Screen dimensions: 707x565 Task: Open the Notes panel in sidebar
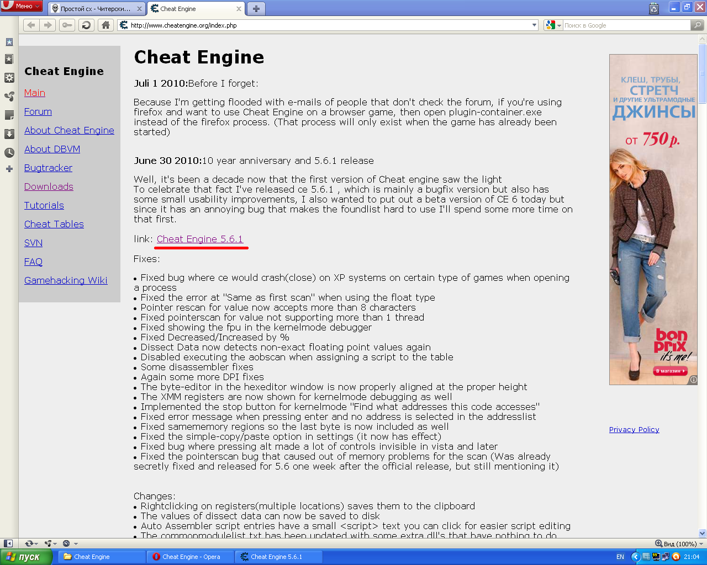point(9,115)
